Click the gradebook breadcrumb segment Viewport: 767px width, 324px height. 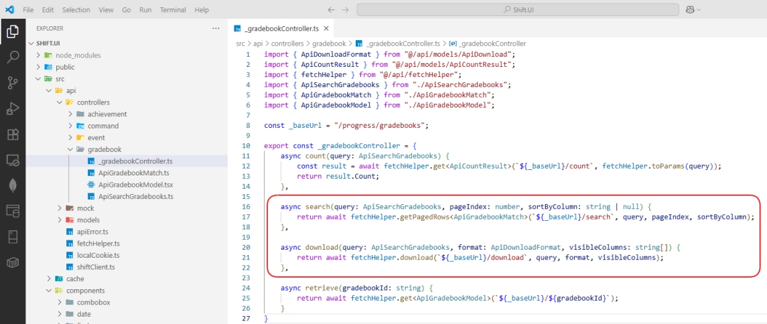tap(329, 44)
